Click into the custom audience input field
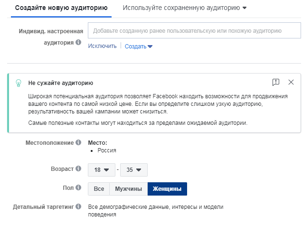Viewport: 302px width, 225px height. tap(195, 31)
